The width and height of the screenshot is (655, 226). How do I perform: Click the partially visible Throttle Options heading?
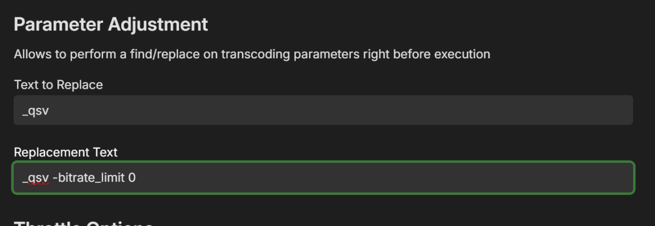[x=82, y=223]
